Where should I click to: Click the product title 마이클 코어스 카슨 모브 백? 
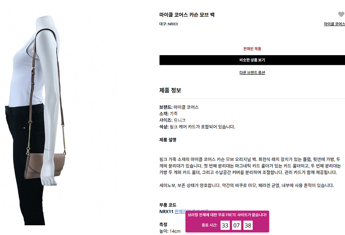pos(187,15)
